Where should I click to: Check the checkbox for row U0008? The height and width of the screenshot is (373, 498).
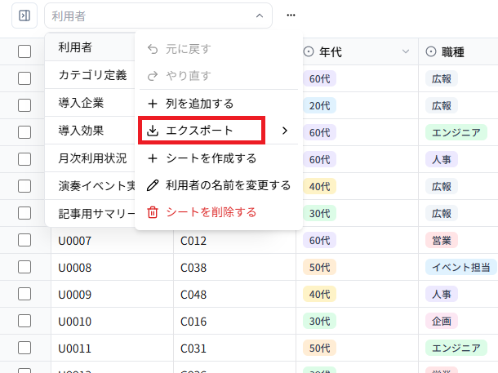(x=24, y=267)
